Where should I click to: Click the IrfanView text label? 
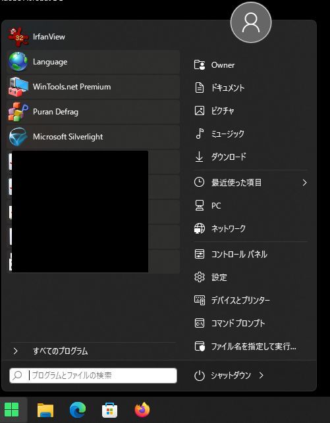(49, 37)
